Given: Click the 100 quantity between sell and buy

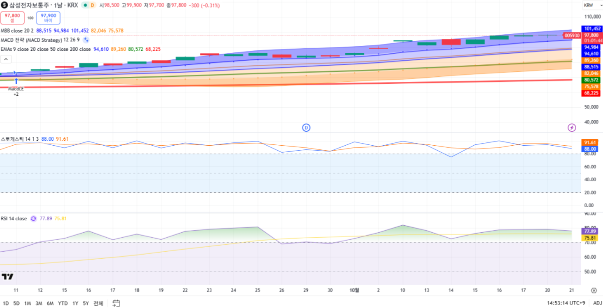Looking at the screenshot, I should point(30,18).
